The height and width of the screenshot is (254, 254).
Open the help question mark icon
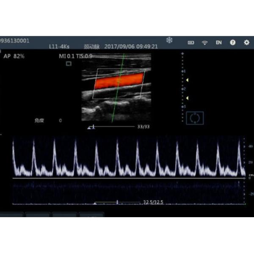pos(232,43)
